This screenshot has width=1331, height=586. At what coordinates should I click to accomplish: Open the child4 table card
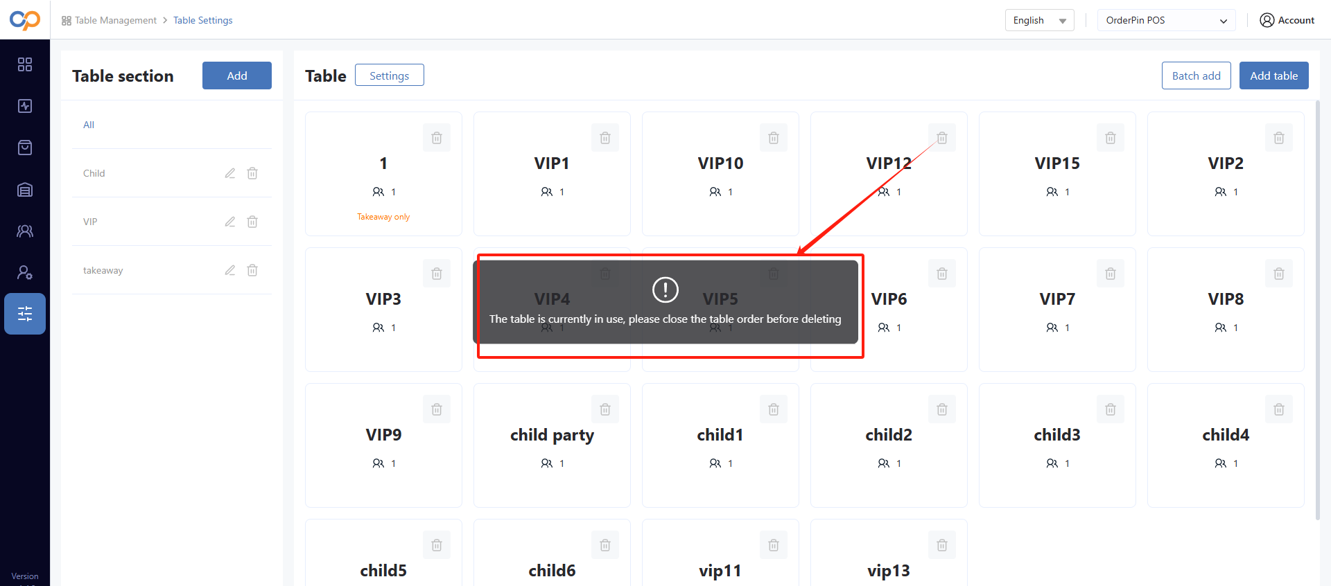[1226, 445]
